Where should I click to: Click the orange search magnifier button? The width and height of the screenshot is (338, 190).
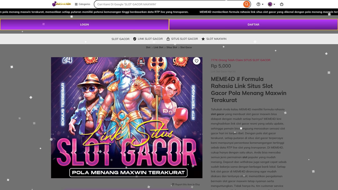[x=246, y=4]
